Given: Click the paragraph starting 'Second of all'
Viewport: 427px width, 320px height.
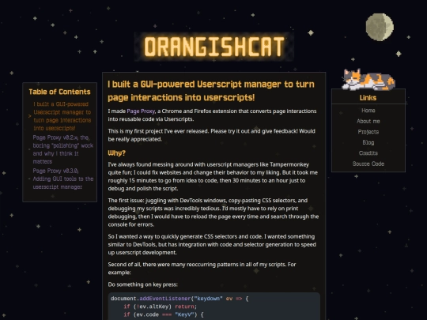Looking at the screenshot, I should 202,269.
